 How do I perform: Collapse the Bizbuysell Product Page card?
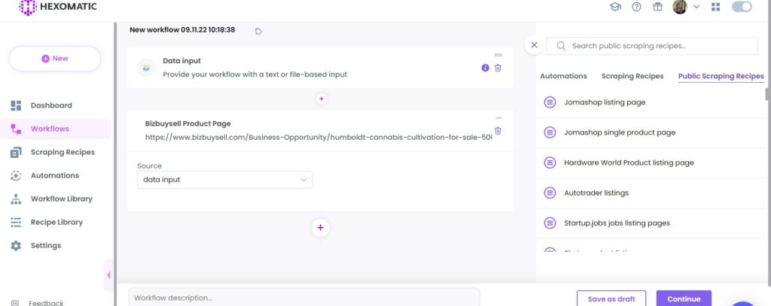pyautogui.click(x=498, y=118)
